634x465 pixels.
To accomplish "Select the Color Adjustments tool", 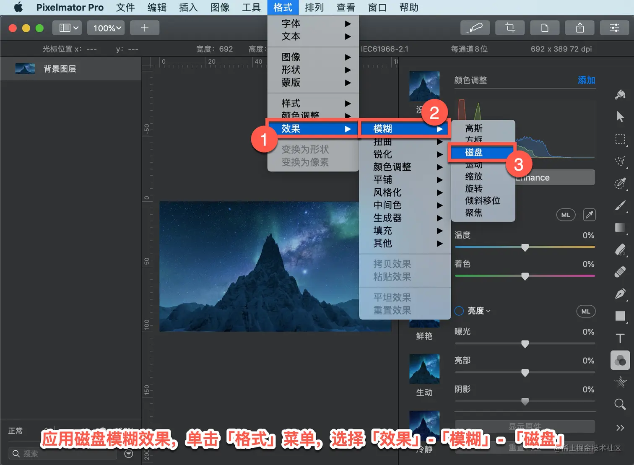I will tap(620, 360).
